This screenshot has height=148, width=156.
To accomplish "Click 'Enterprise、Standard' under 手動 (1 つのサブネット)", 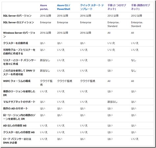I will [114, 24].
